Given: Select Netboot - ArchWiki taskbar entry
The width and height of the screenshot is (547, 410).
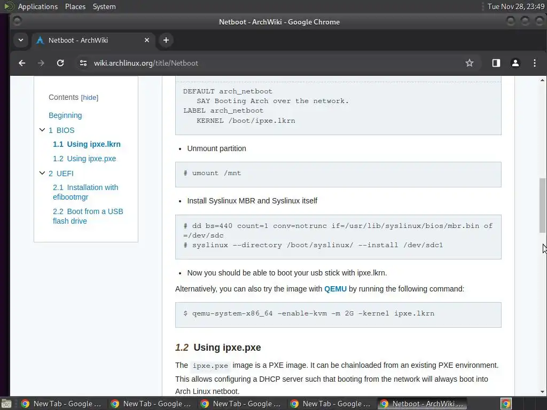Looking at the screenshot, I should (x=422, y=404).
